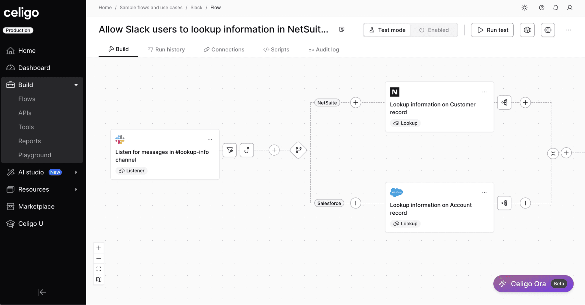Open ellipsis menu on Account record lookup card
585x305 pixels.
(x=484, y=193)
